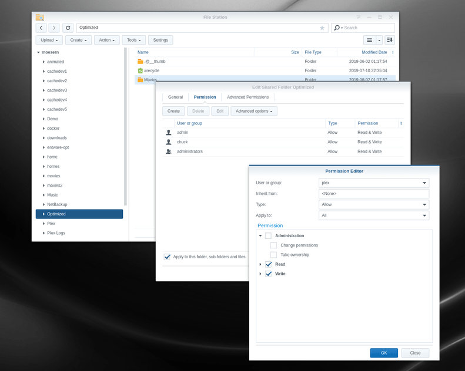Select the administrators permission row

pyautogui.click(x=283, y=151)
